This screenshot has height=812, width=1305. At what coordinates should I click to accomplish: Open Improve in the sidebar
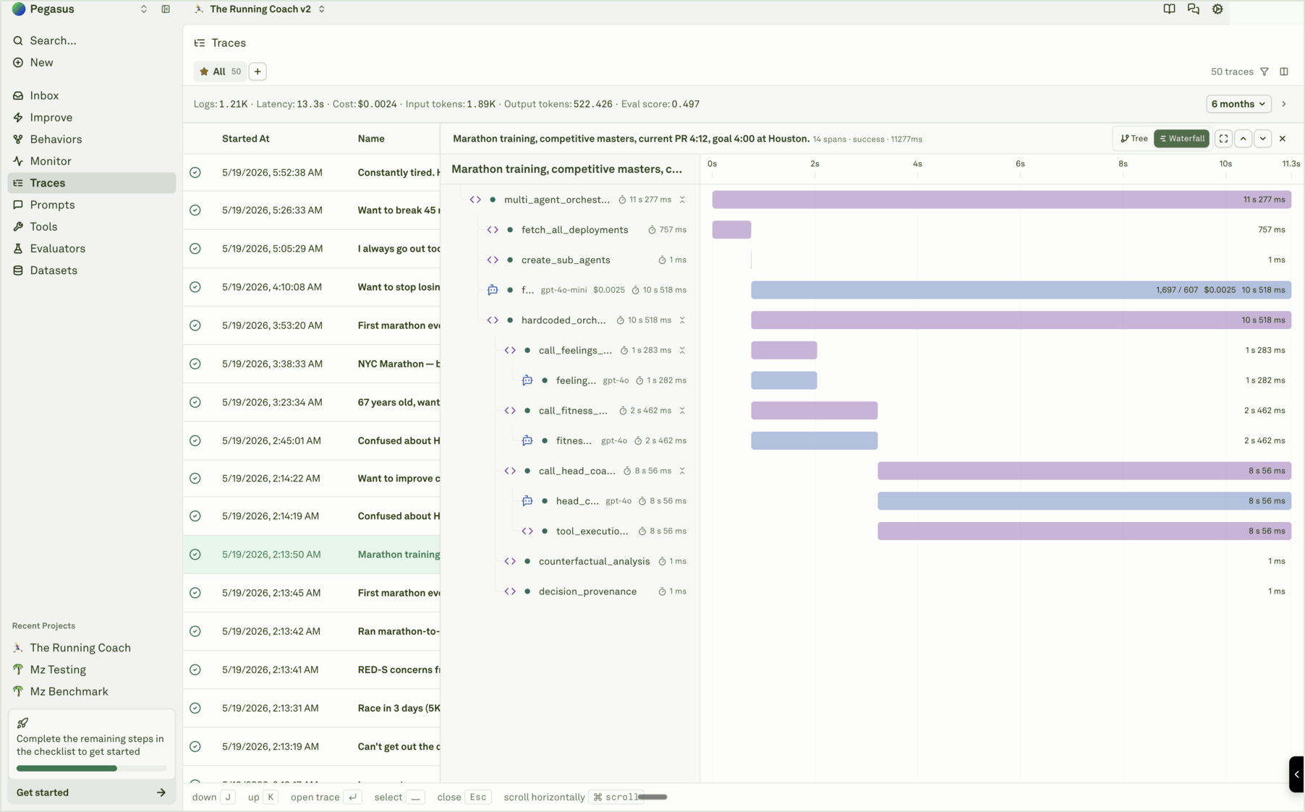click(92, 117)
